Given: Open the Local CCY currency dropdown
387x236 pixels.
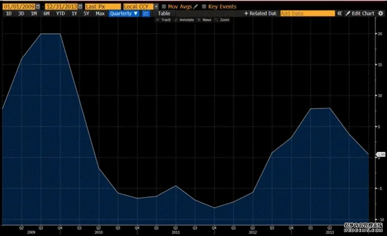Looking at the screenshot, I should [x=156, y=7].
